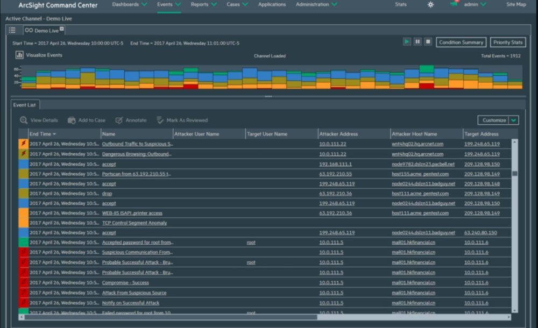The width and height of the screenshot is (538, 328).
Task: Open the Customize dropdown arrow
Action: click(514, 120)
